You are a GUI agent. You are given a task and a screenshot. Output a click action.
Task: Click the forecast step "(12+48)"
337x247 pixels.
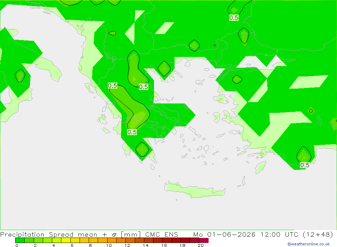click(x=318, y=235)
